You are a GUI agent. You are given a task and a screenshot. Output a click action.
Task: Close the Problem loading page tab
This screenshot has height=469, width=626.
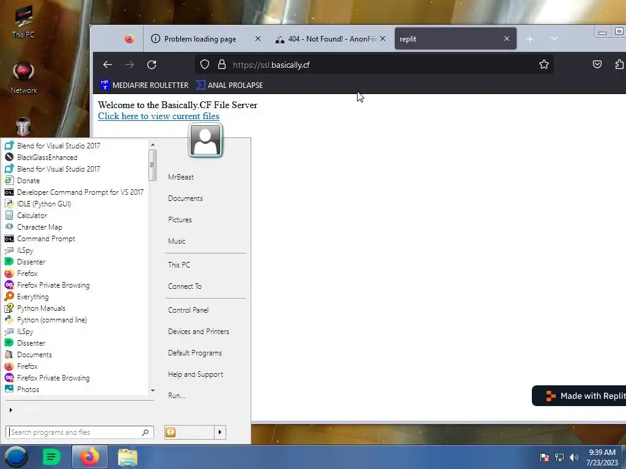point(258,38)
